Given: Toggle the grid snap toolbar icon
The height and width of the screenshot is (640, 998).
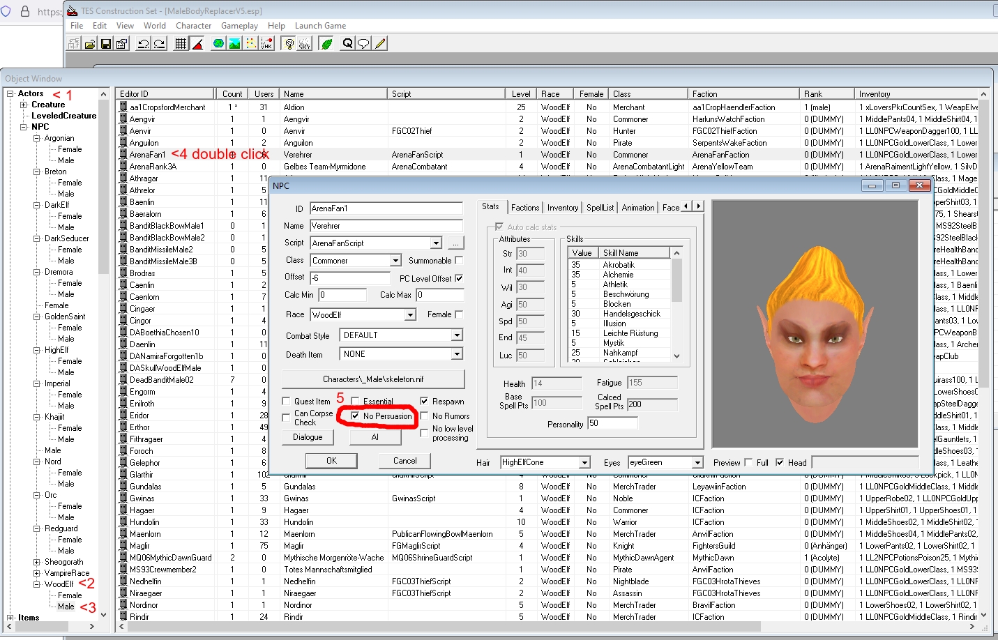Looking at the screenshot, I should pyautogui.click(x=181, y=43).
